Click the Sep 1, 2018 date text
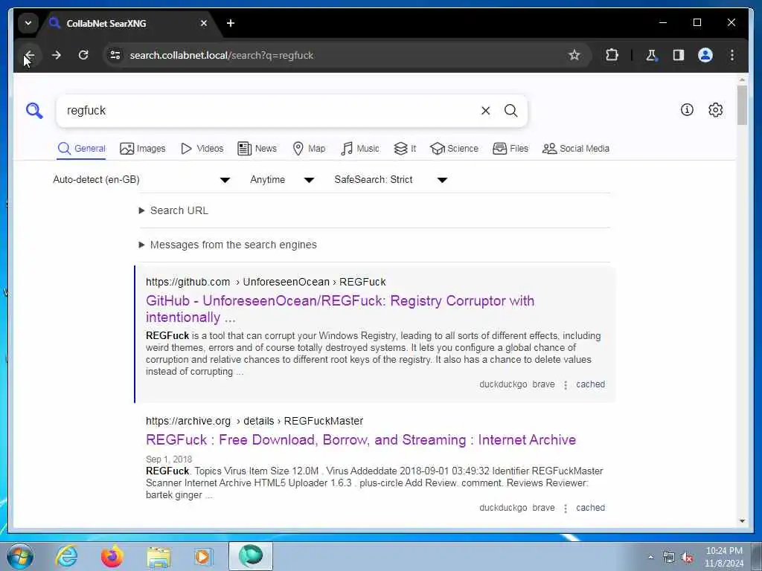The height and width of the screenshot is (571, 762). (x=169, y=459)
